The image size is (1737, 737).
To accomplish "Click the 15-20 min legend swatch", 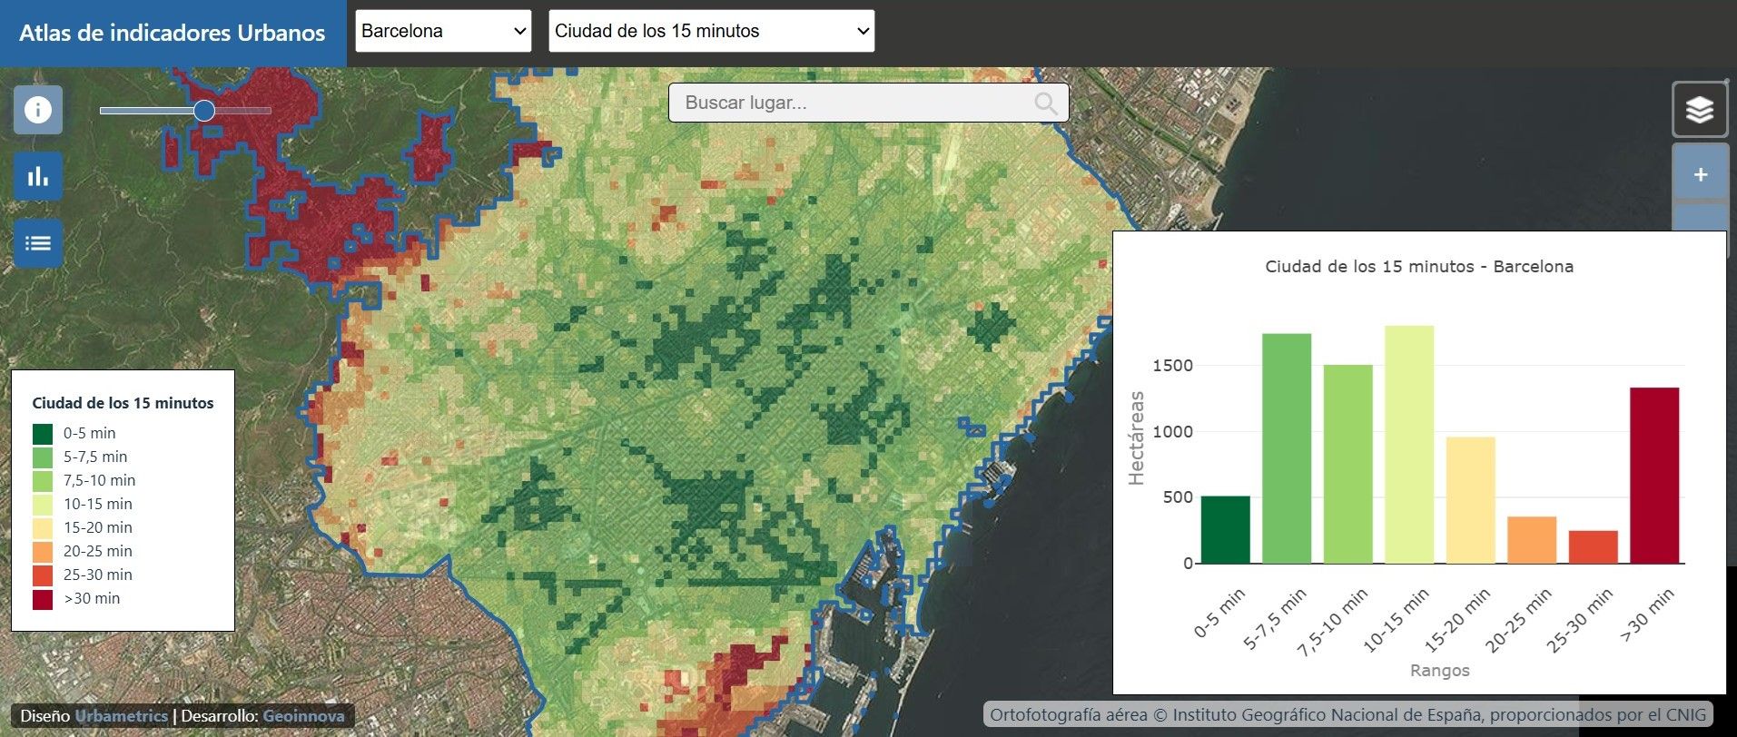I will tap(43, 527).
